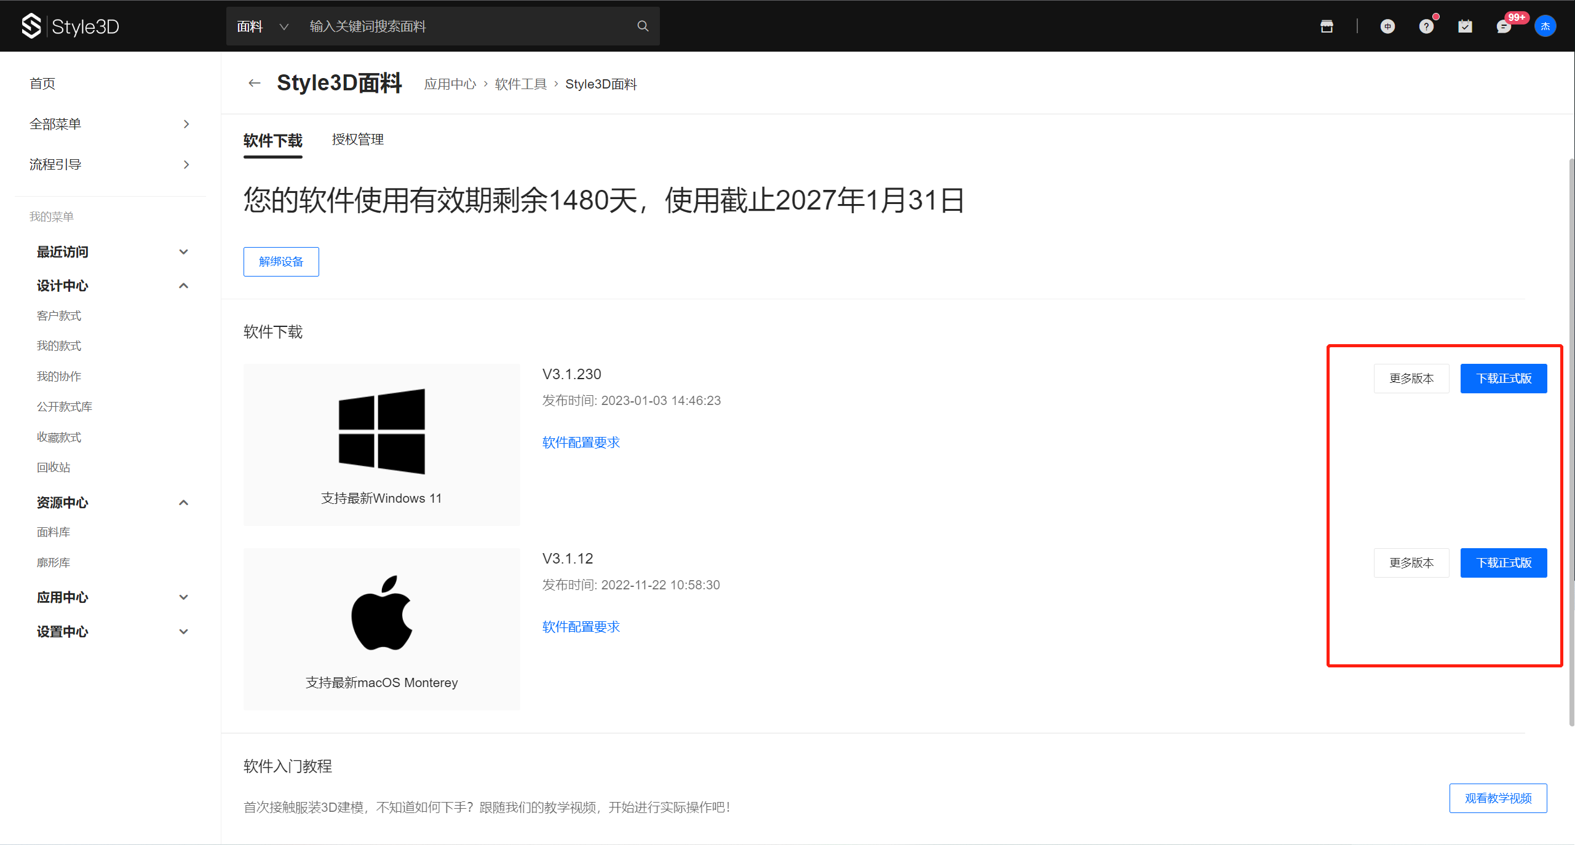Open 软件配置要求 link for Windows version

[x=581, y=442]
